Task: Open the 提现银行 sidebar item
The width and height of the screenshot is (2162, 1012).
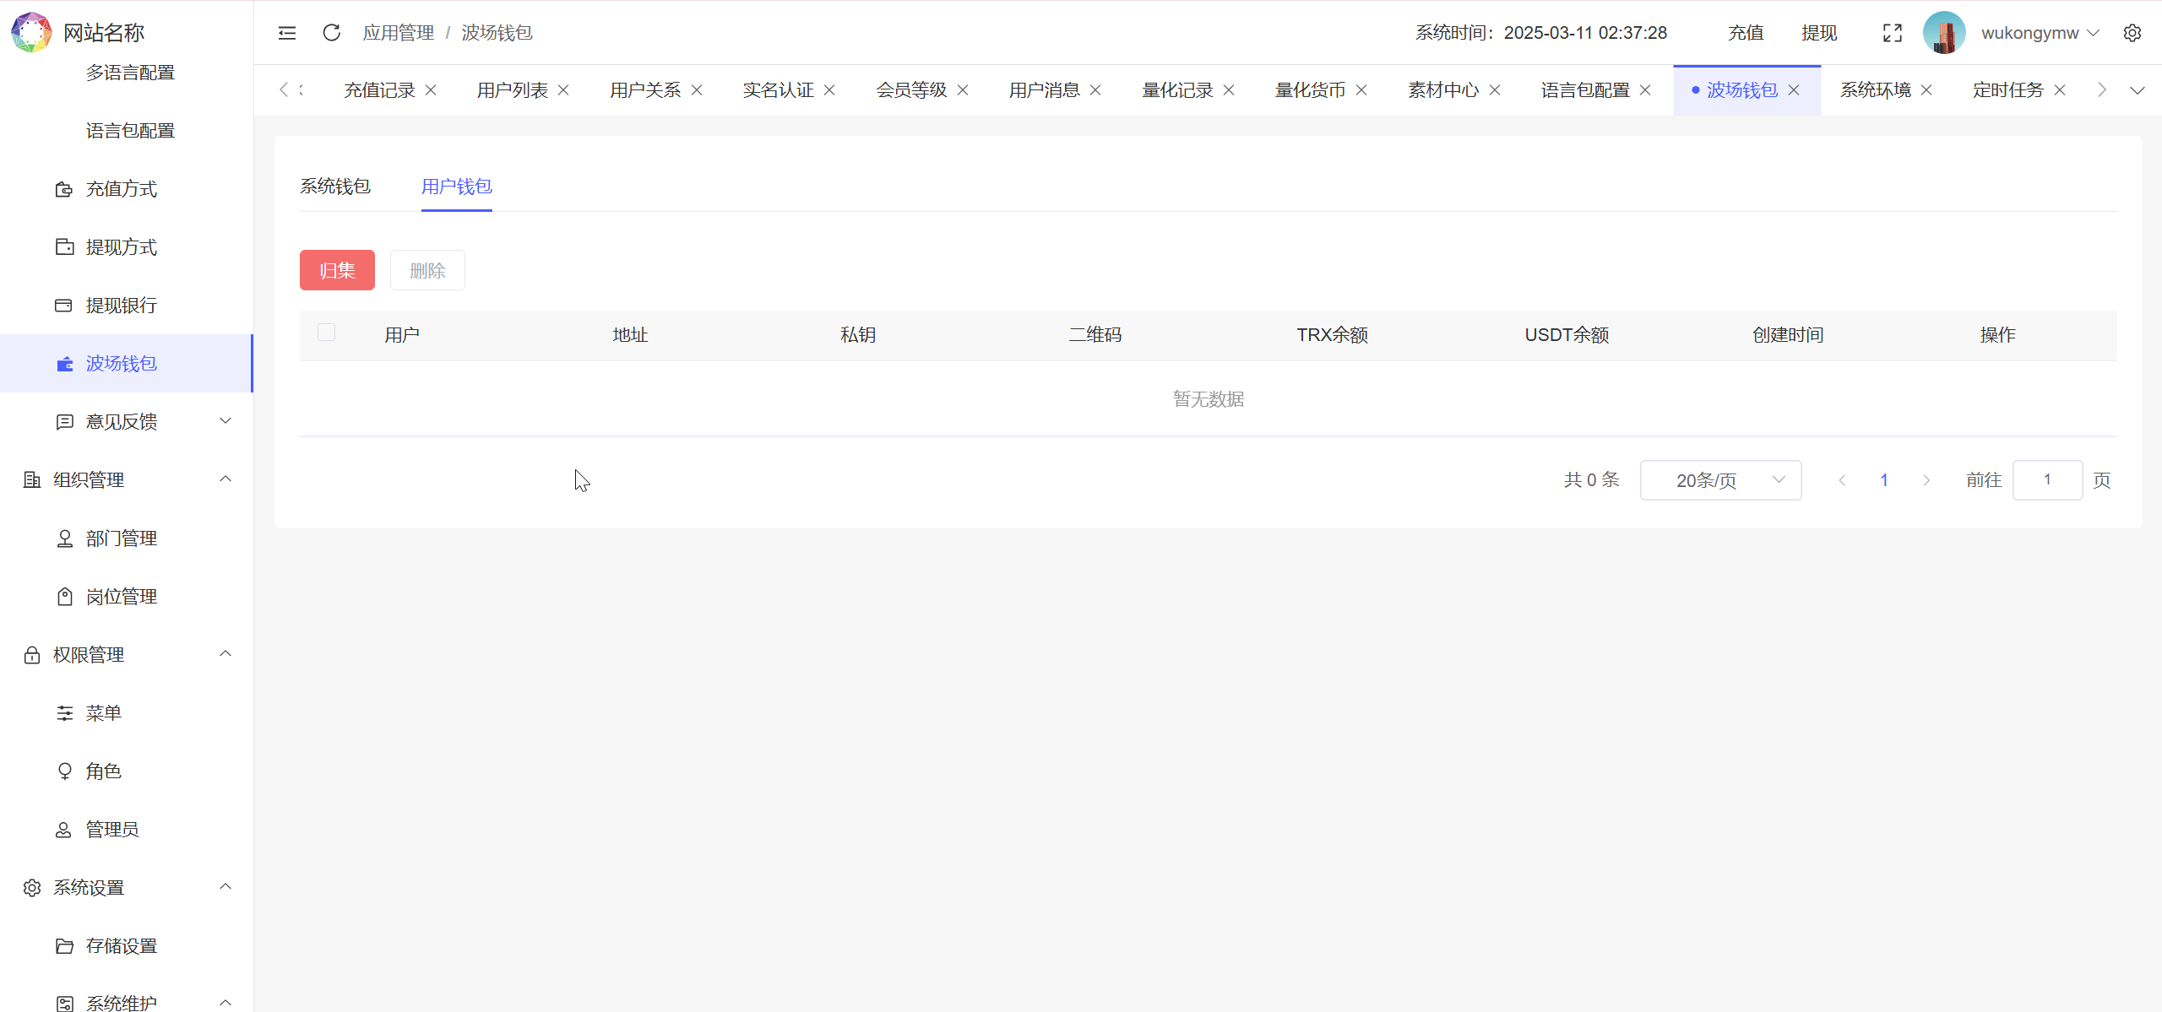Action: (121, 305)
